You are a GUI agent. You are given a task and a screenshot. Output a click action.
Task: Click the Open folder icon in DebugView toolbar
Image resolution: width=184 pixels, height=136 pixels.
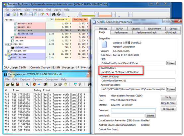[x=8, y=84]
